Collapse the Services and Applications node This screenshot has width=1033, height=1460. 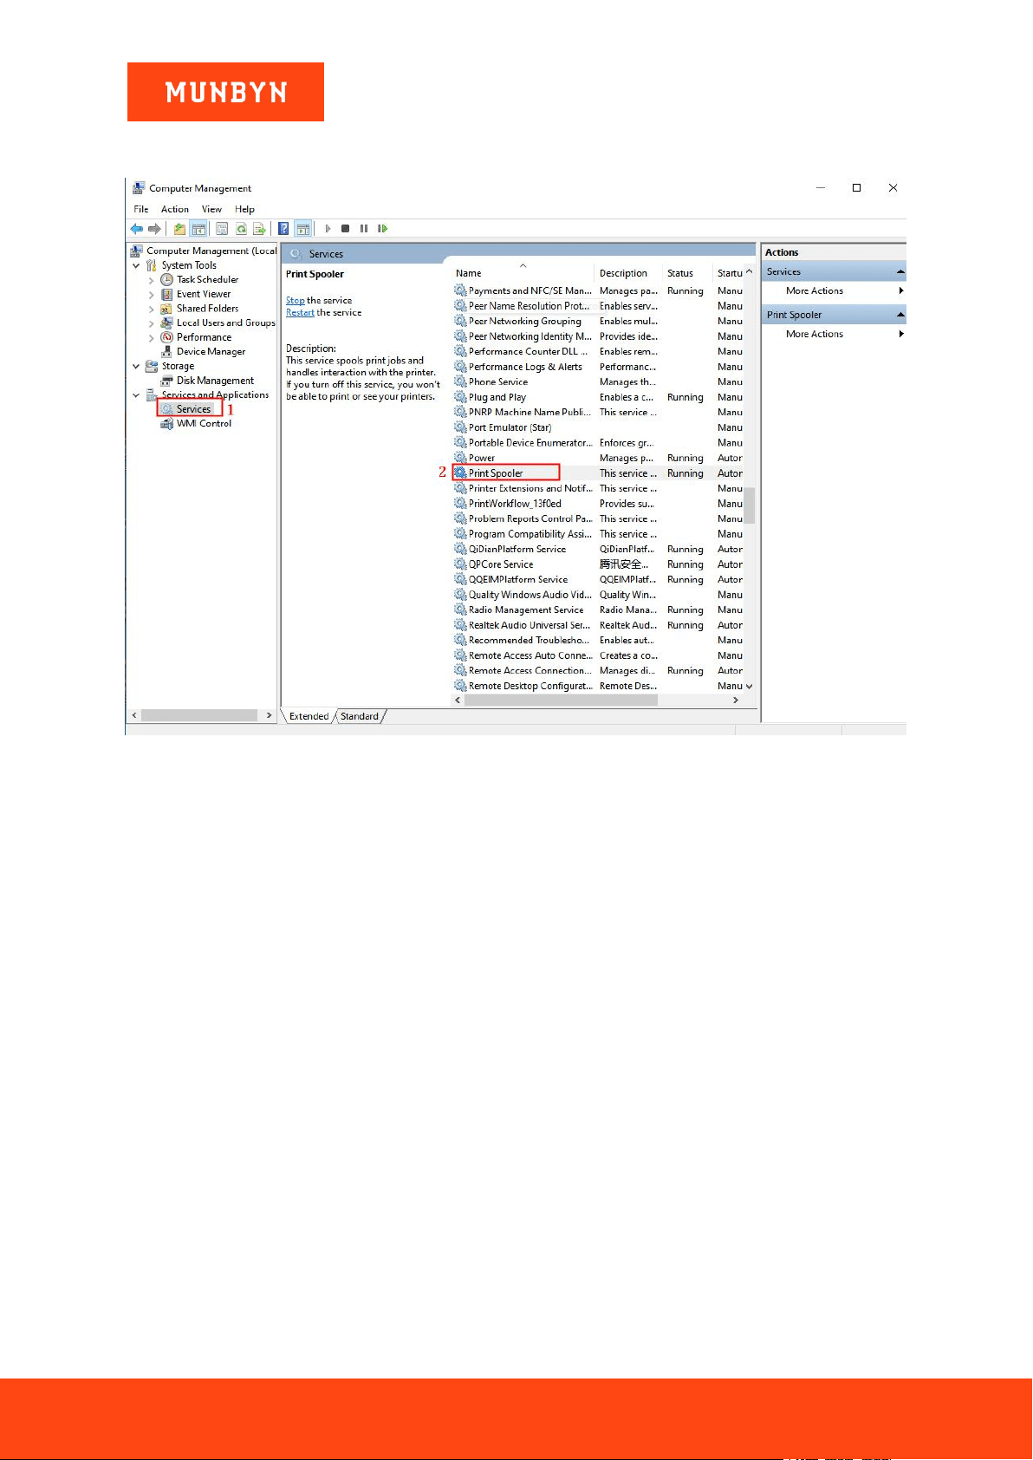136,395
